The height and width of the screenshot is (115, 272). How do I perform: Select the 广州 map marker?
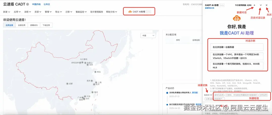click(x=83, y=98)
